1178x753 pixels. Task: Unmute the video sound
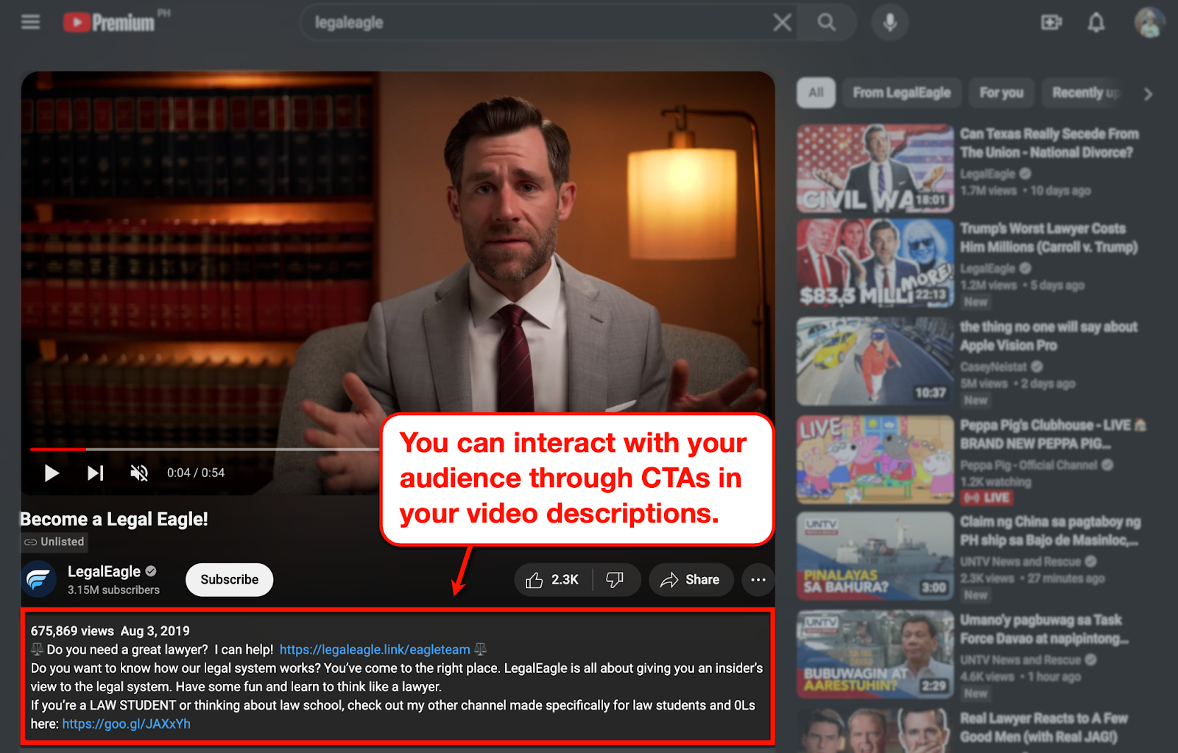(139, 473)
